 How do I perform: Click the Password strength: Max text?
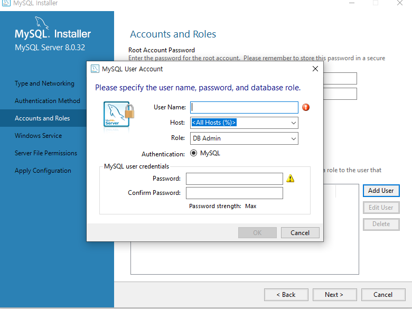coord(222,206)
